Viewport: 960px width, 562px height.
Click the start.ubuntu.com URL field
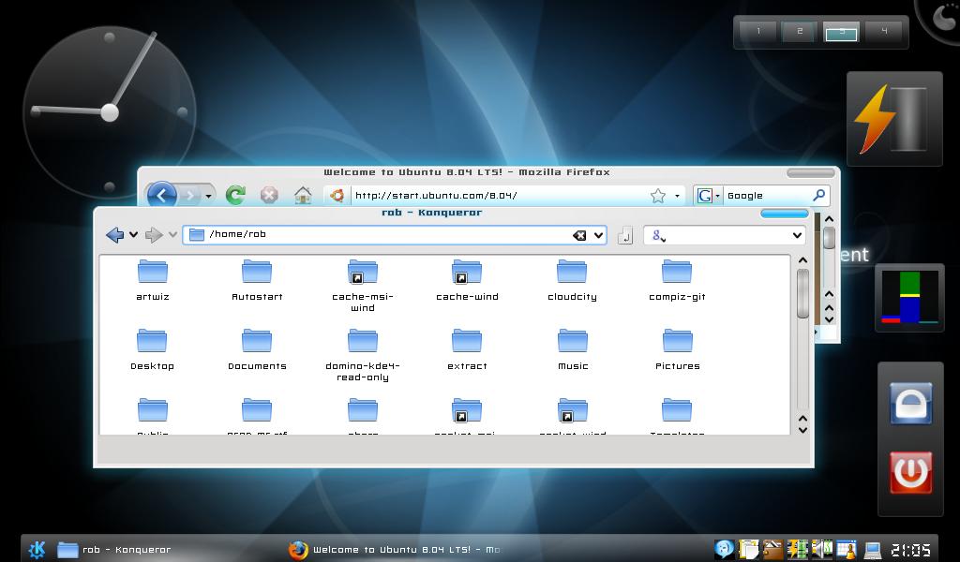(499, 196)
